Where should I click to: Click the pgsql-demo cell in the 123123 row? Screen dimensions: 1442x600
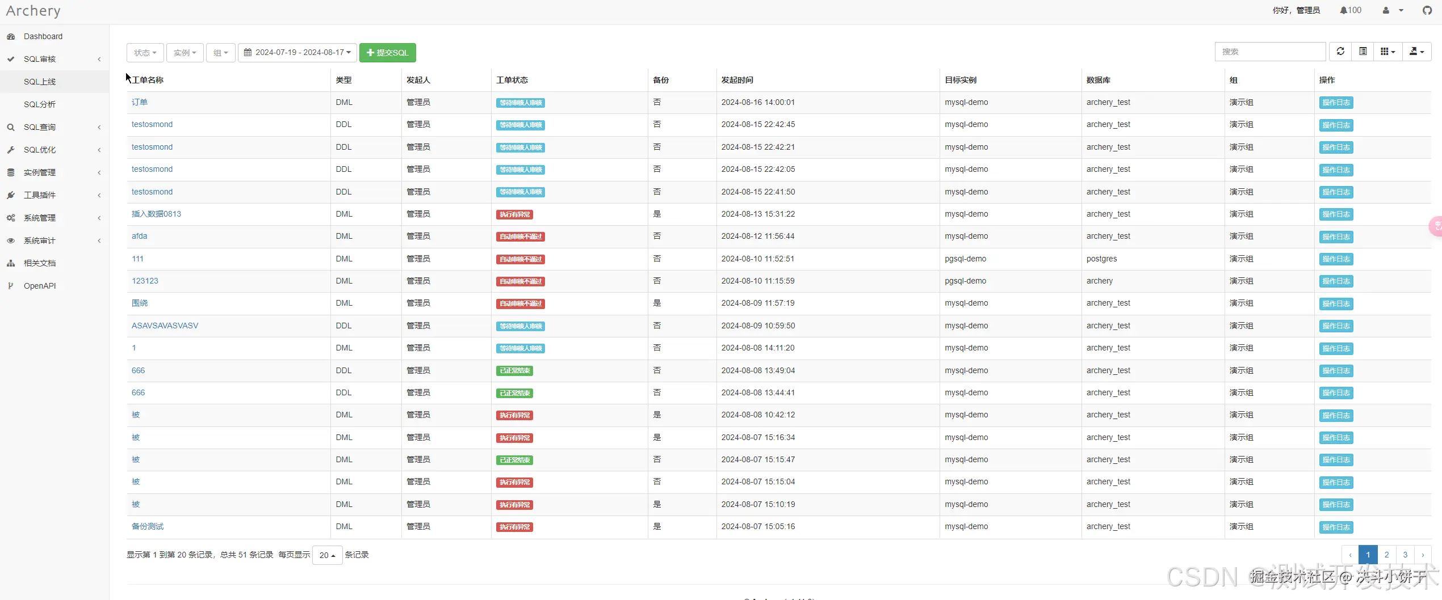(x=965, y=281)
